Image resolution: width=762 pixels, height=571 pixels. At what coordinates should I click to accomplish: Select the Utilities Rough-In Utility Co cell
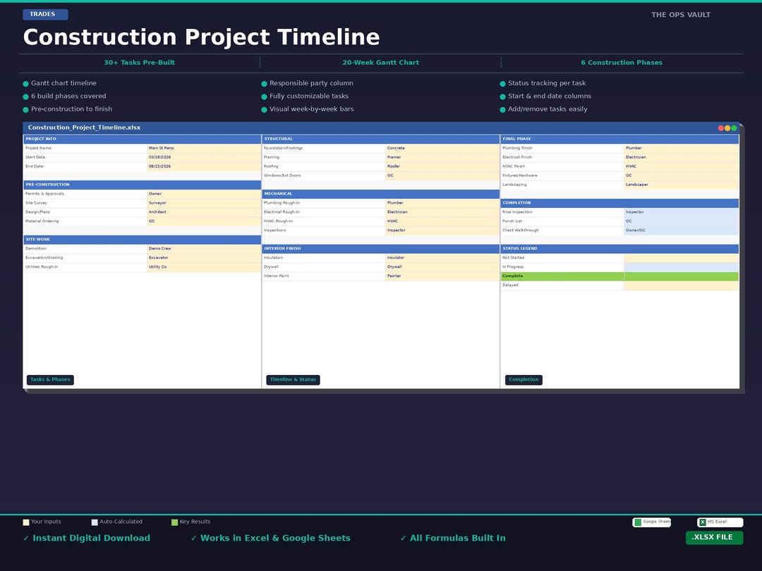tap(204, 267)
